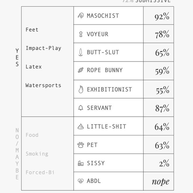Viewport: 193px width, 193px height.
Task: Click the Smoking entry in No/Maybe list
Action: tap(37, 154)
